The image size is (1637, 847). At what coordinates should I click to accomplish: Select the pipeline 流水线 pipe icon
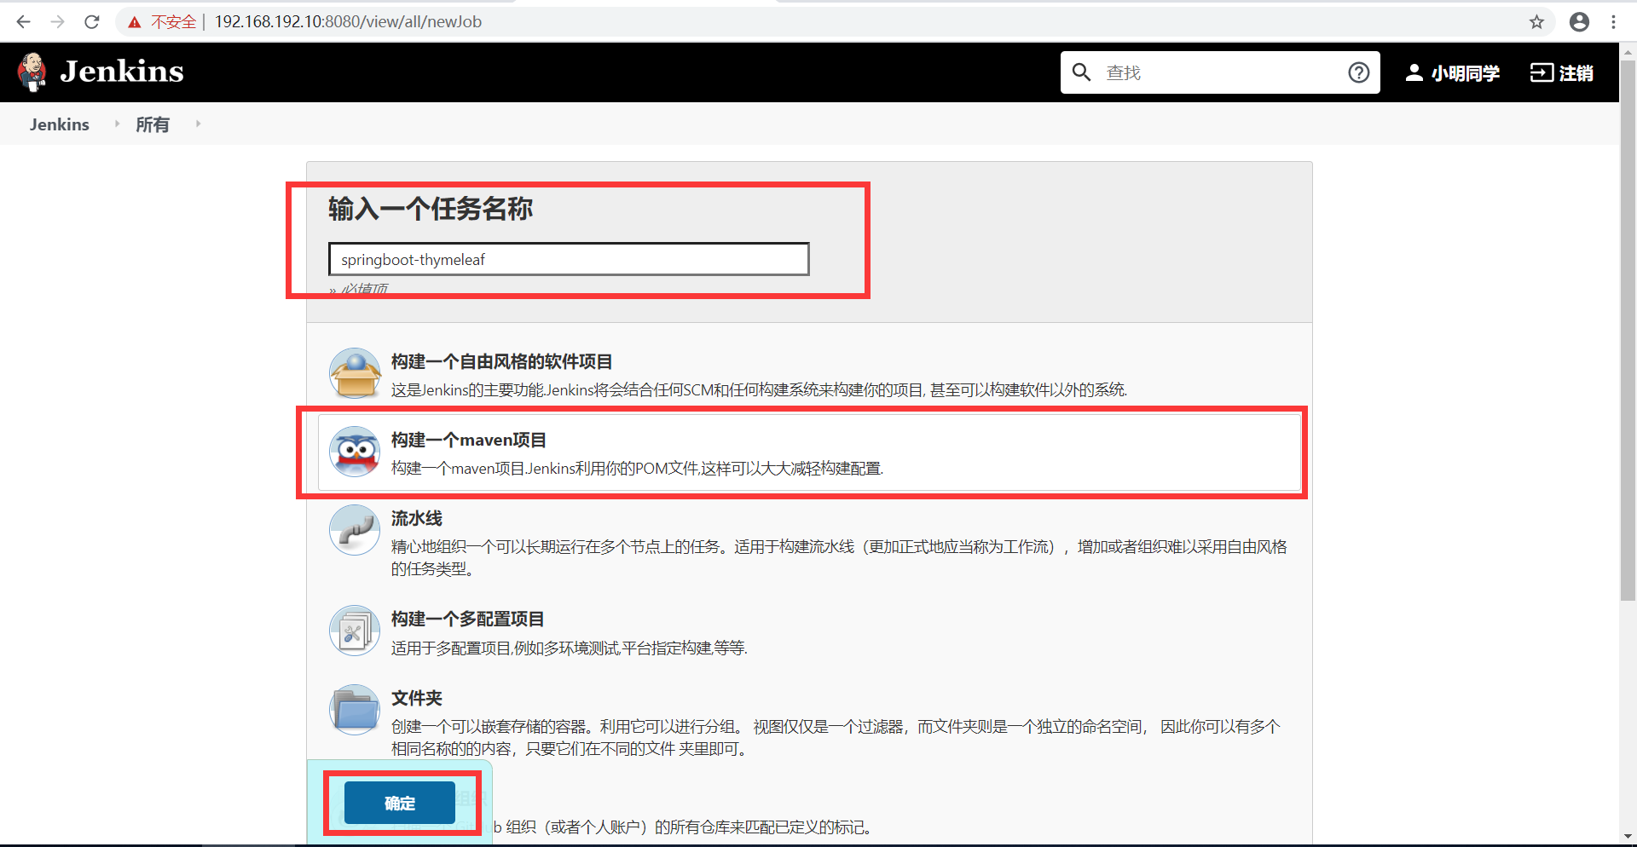tap(355, 530)
